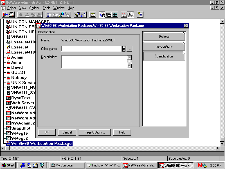This screenshot has width=225, height=169.
Task: Switch to the Policies page
Action: click(164, 37)
